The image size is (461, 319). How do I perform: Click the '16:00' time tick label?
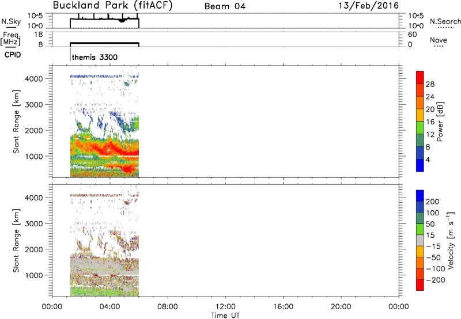point(283,307)
